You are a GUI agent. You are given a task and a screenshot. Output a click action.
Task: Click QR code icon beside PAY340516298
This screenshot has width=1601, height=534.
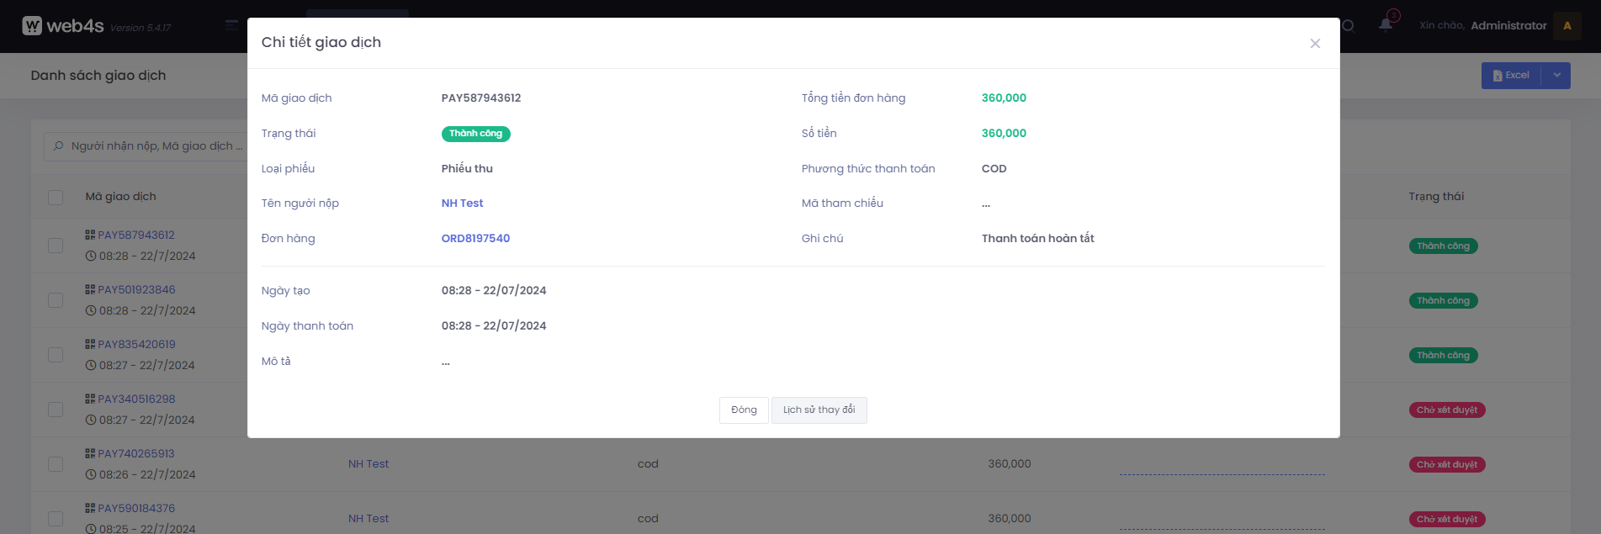pyautogui.click(x=90, y=399)
